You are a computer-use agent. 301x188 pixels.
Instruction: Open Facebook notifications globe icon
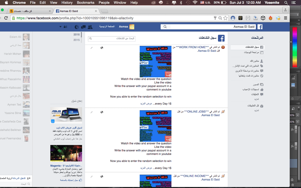77,27
